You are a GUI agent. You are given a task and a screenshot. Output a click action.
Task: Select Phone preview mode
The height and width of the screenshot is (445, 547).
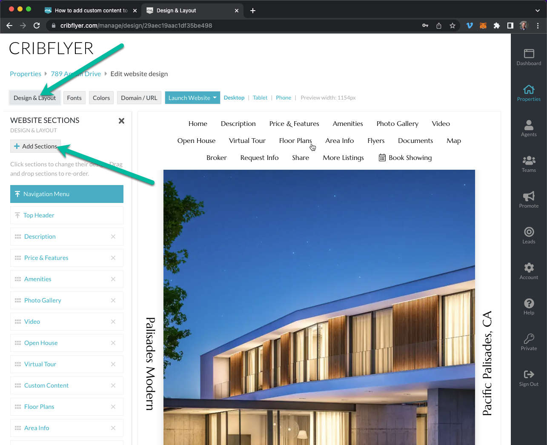click(x=284, y=98)
